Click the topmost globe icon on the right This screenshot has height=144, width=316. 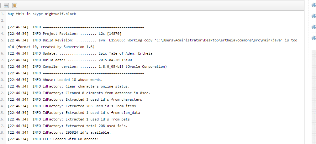(x=313, y=5)
